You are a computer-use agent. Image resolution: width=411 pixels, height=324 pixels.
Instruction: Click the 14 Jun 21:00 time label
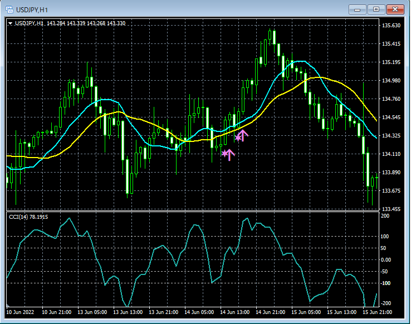(270, 312)
